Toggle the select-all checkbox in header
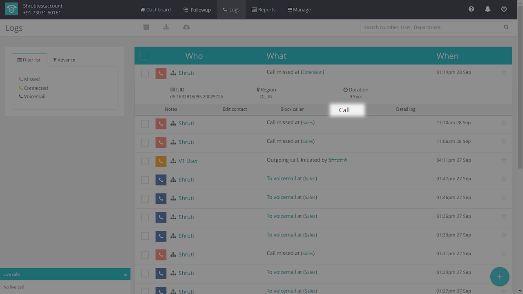The width and height of the screenshot is (523, 294). point(144,56)
